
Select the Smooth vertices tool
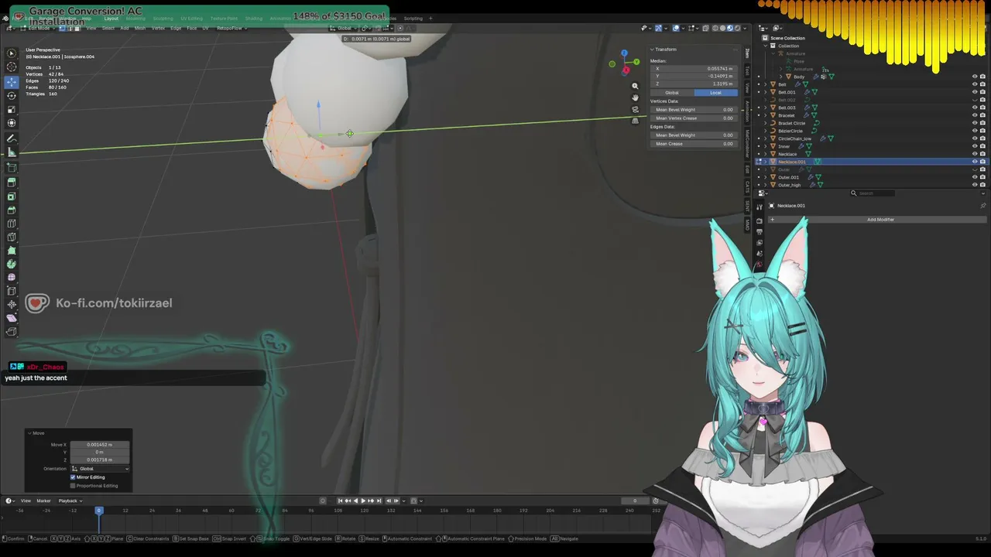[12, 278]
